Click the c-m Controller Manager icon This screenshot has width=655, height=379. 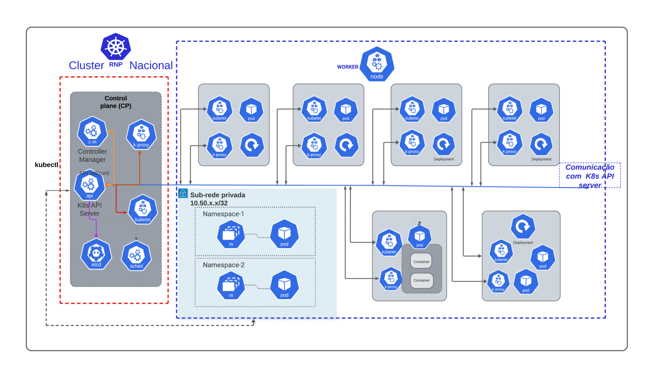point(92,132)
